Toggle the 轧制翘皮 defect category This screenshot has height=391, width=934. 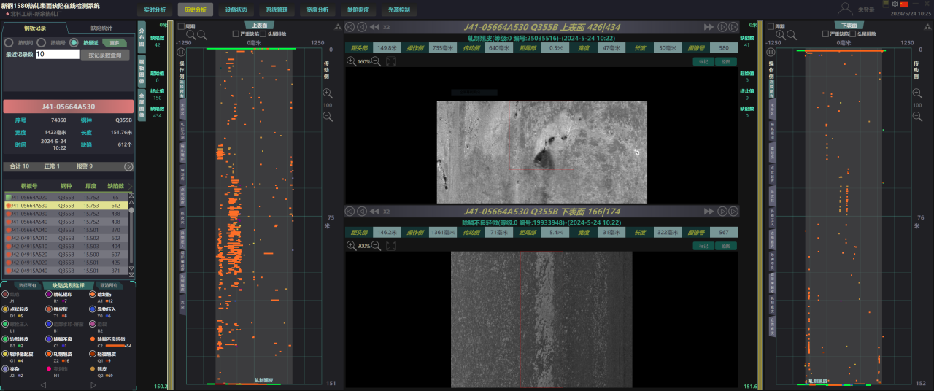pos(48,352)
